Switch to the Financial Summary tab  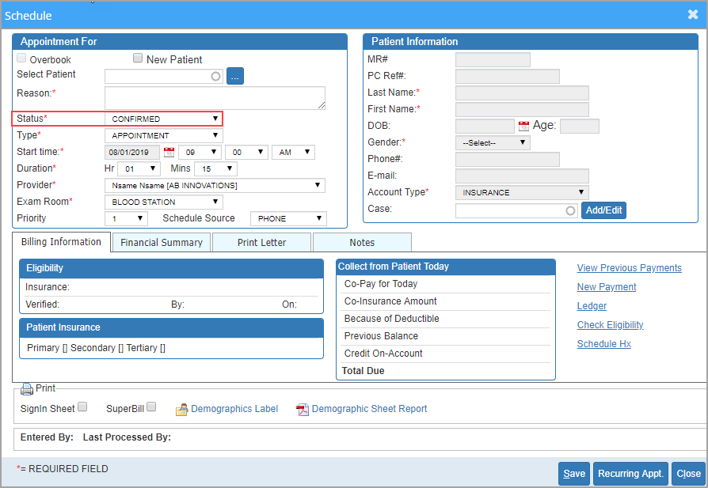162,243
